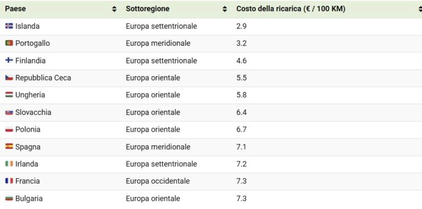Select the Sottoregione column header text
422x209 pixels.
148,9
